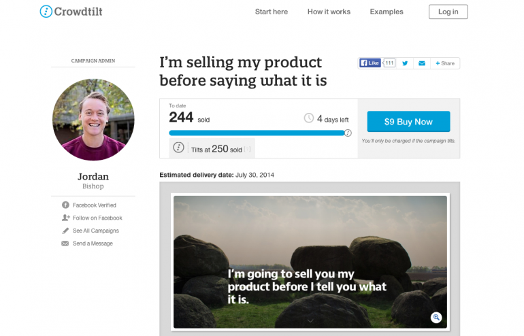The height and width of the screenshot is (336, 524).
Task: Click the Facebook Verified circle icon
Action: coord(66,205)
